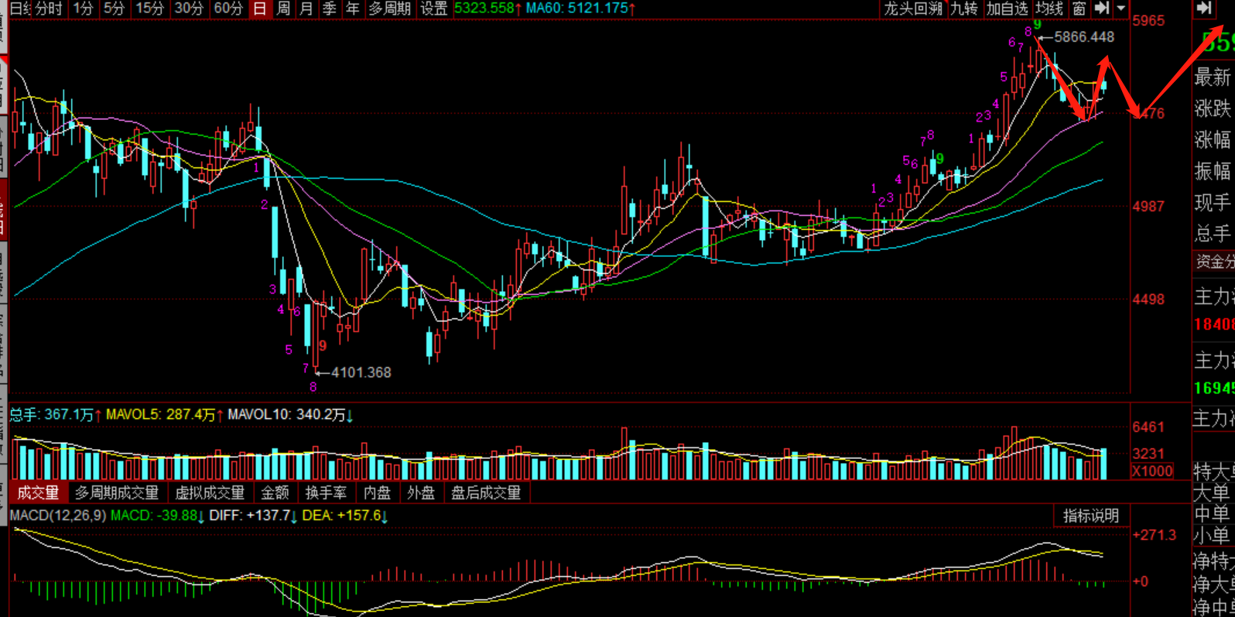1235x617 pixels.
Task: Select the 15分 period tab
Action: point(149,9)
